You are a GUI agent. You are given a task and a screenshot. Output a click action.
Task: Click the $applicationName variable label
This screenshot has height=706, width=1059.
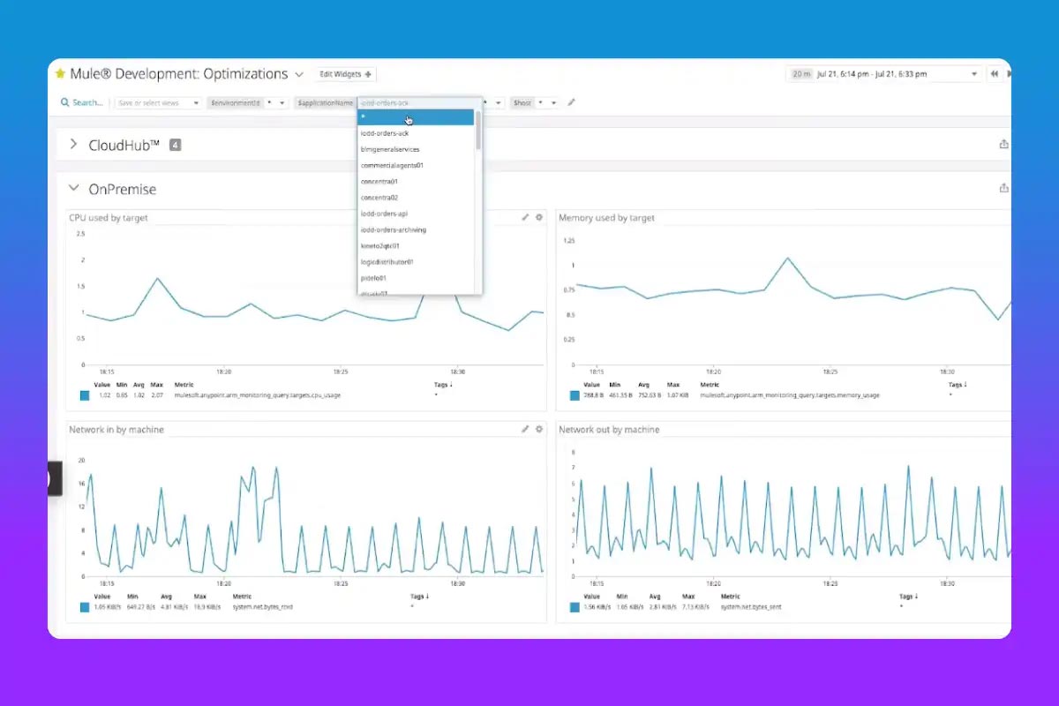coord(326,102)
